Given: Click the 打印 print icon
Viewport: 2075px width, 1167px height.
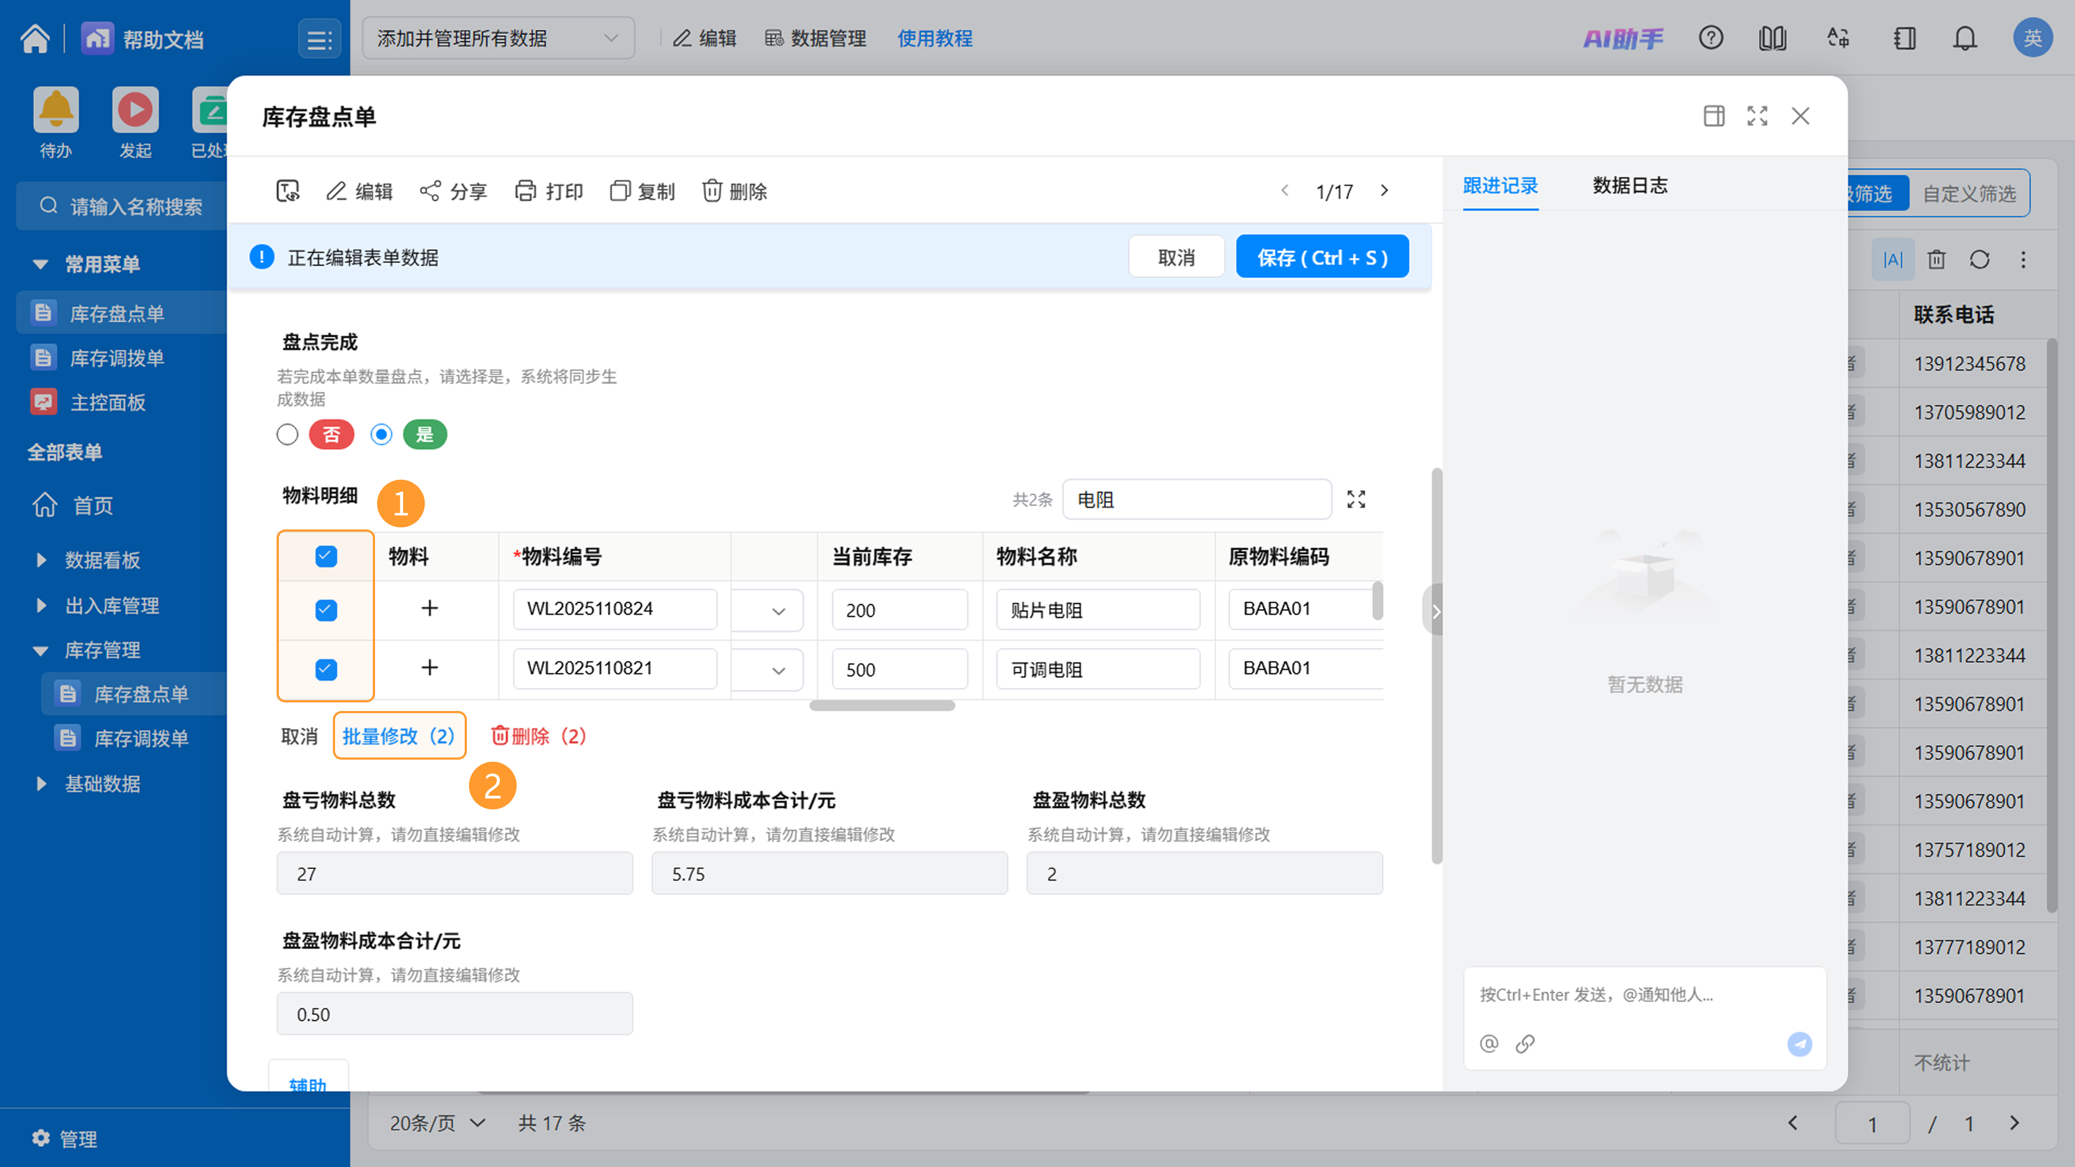Looking at the screenshot, I should point(525,191).
